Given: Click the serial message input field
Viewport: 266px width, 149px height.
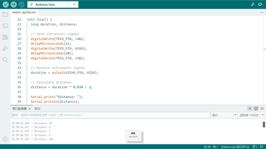Looking at the screenshot, I should point(111,115).
